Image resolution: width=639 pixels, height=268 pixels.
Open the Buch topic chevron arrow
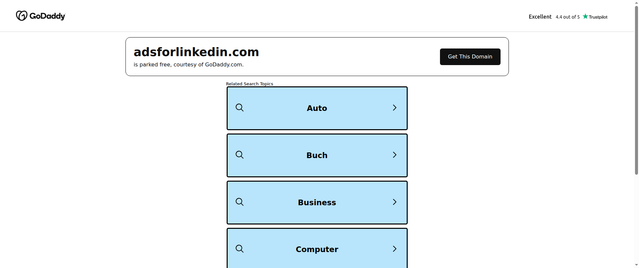pyautogui.click(x=395, y=155)
